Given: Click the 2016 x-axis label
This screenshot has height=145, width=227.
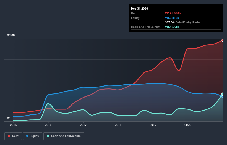Looking at the screenshot, I should point(48,125).
